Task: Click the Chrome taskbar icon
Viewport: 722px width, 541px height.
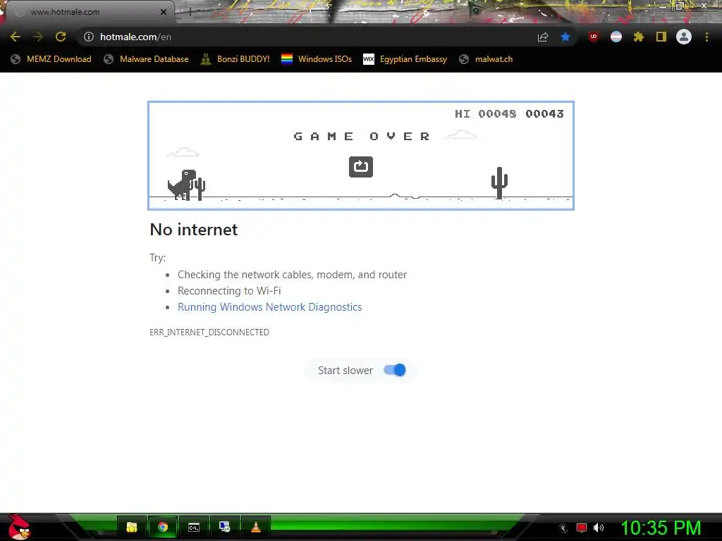Action: coord(163,527)
